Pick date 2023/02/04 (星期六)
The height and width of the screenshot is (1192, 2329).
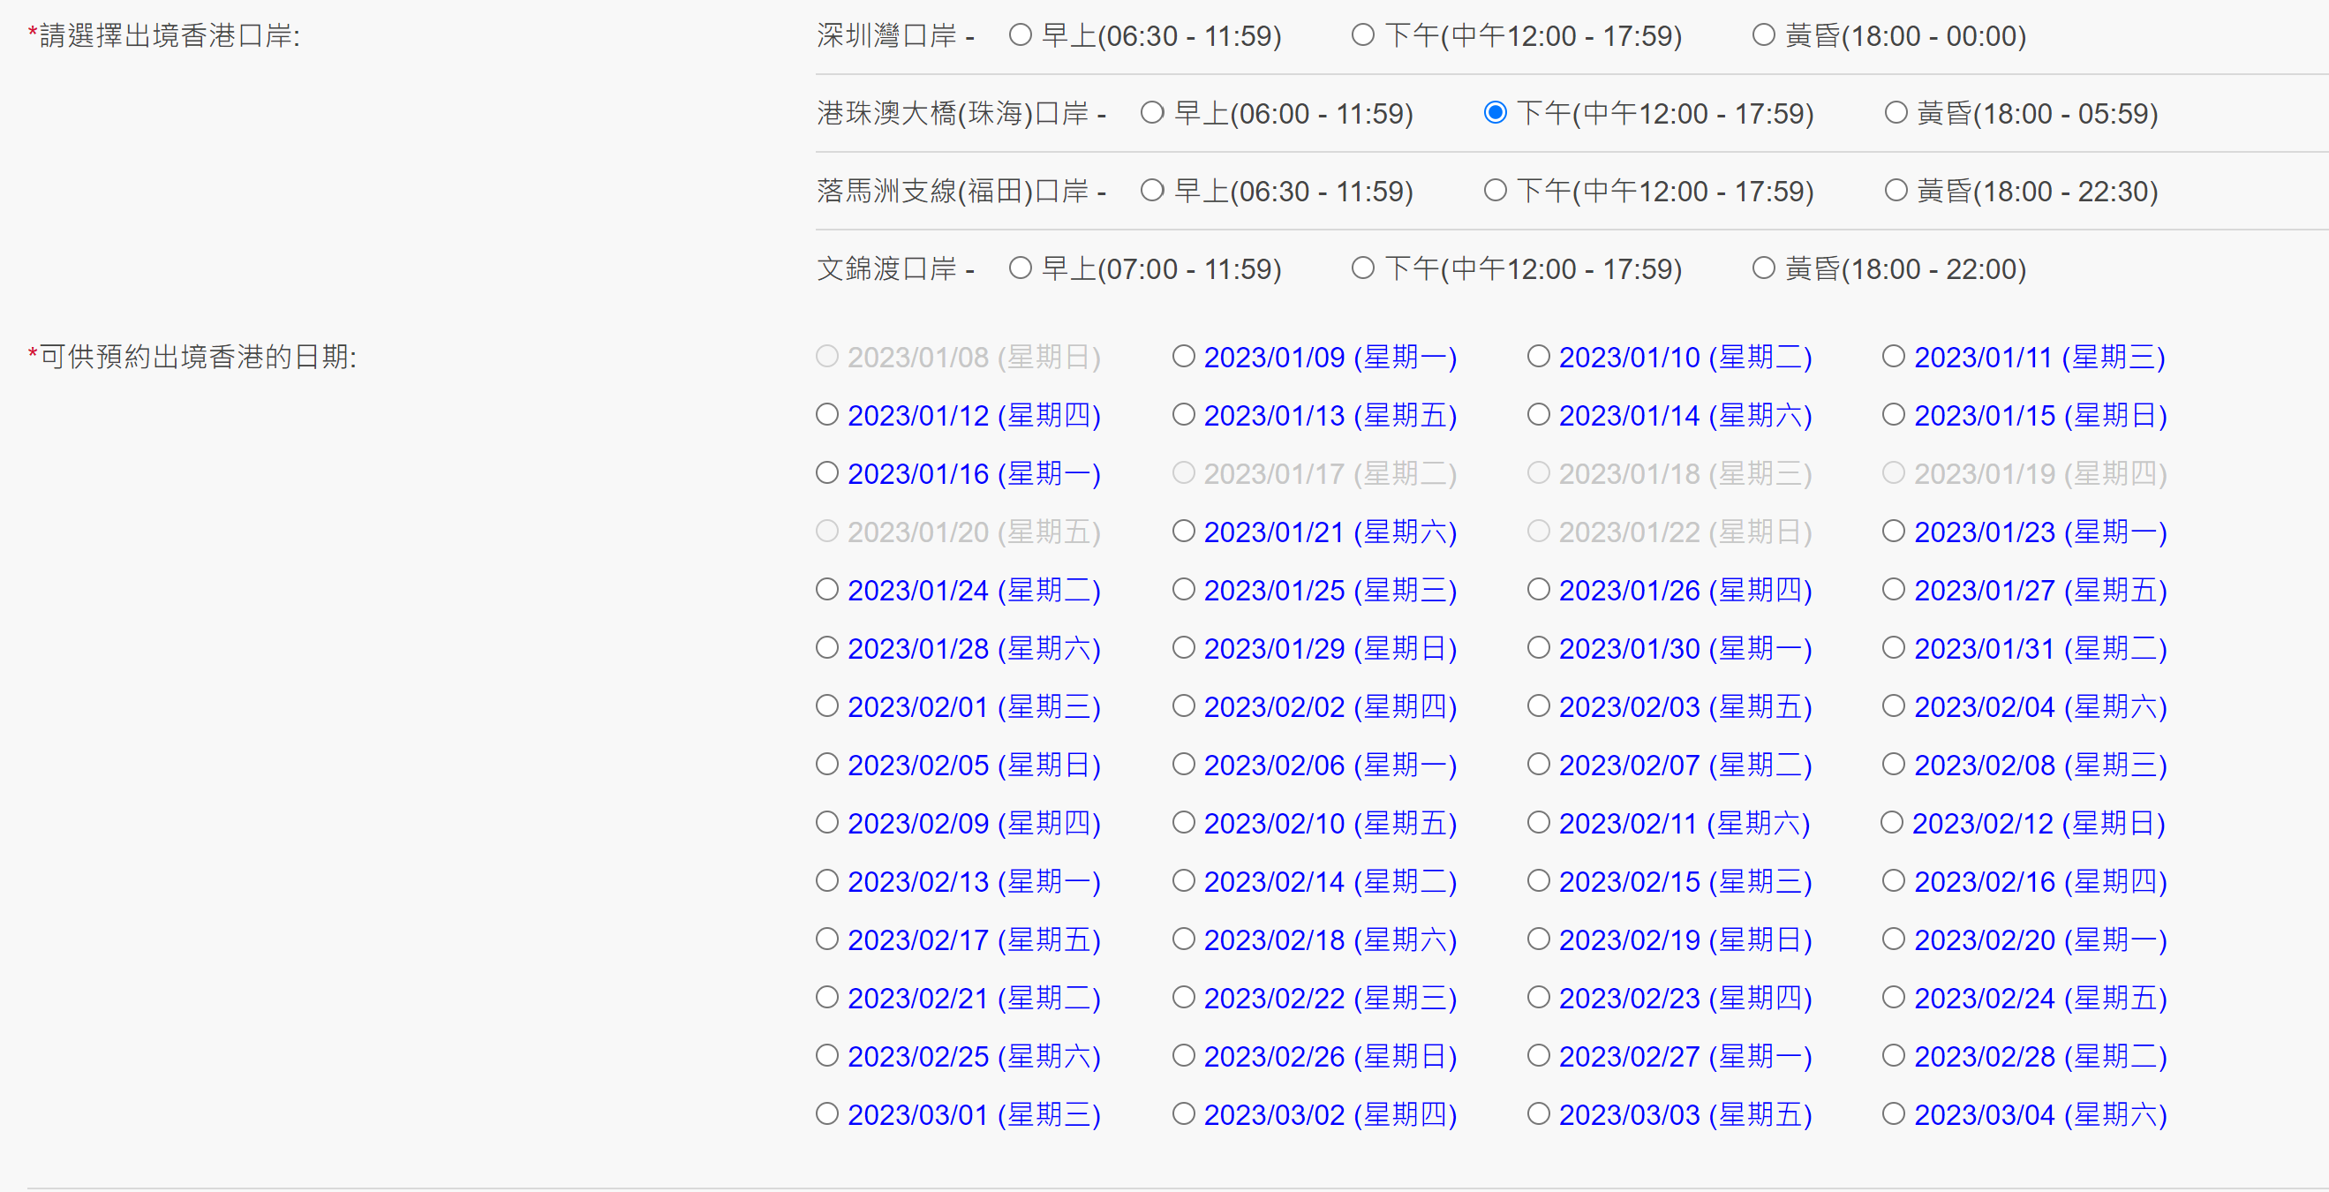[x=1893, y=706]
